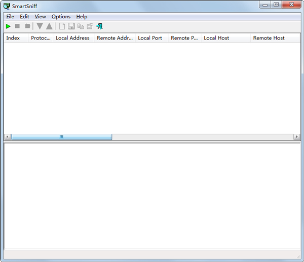Open the Options menu
The image size is (304, 262).
pos(61,17)
